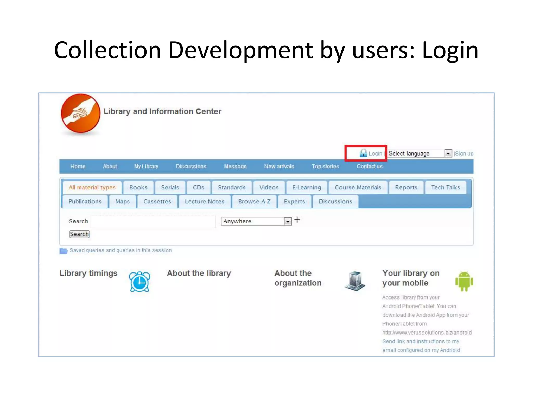This screenshot has width=533, height=399.
Task: Switch to the Lecture Notes tab
Action: pyautogui.click(x=205, y=202)
